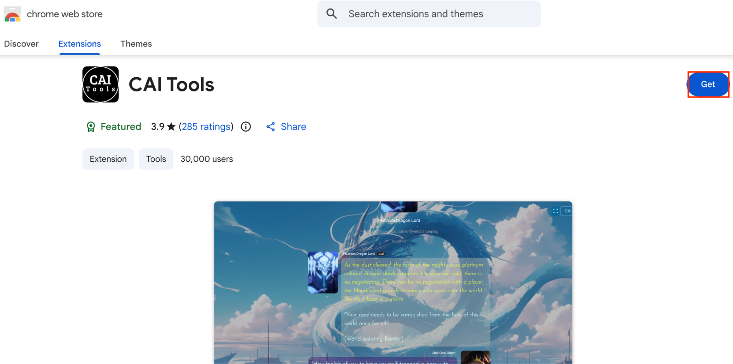
Task: Click the grid dots icon in preview corner
Action: point(555,211)
